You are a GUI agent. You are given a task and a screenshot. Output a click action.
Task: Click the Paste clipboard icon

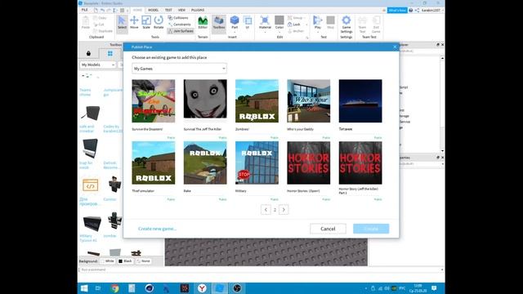click(86, 22)
